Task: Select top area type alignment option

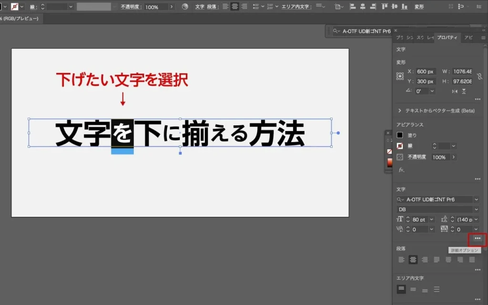Action: coord(401,289)
